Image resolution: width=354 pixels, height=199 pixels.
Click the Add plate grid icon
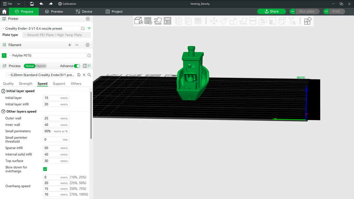pyautogui.click(x=148, y=21)
